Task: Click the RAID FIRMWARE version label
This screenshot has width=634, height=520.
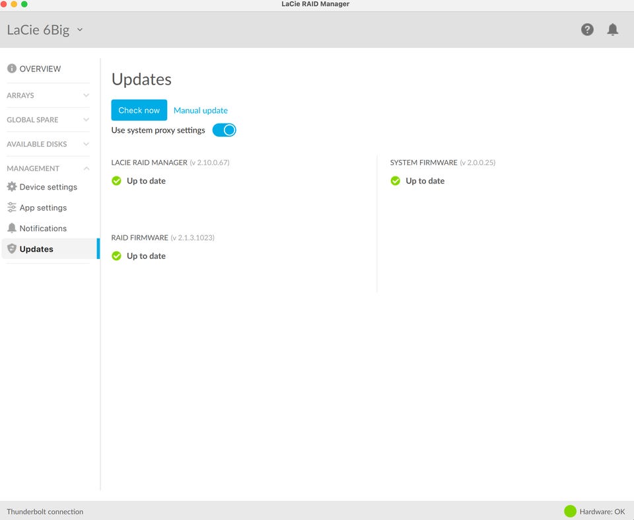Action: tap(163, 238)
